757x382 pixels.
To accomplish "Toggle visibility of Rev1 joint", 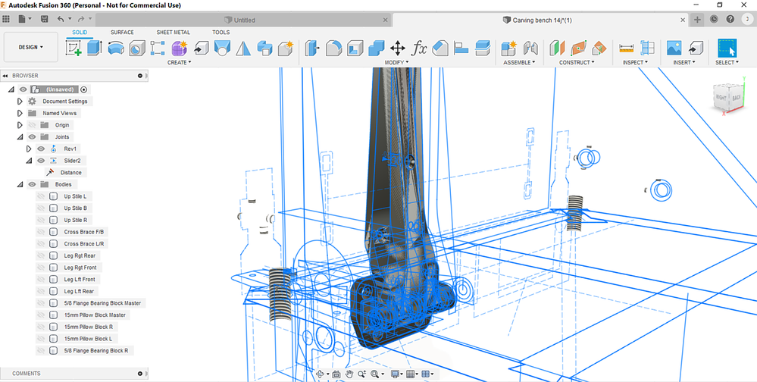I will pyautogui.click(x=41, y=149).
